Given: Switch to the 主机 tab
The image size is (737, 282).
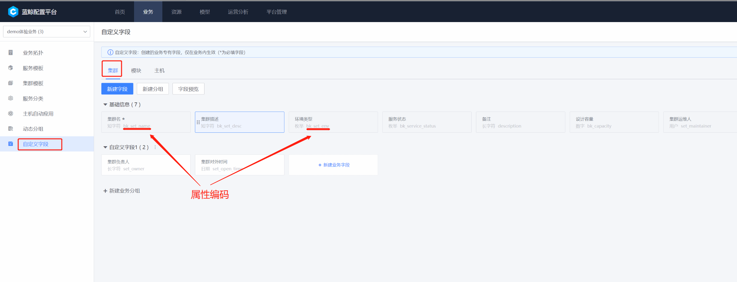Looking at the screenshot, I should (159, 70).
